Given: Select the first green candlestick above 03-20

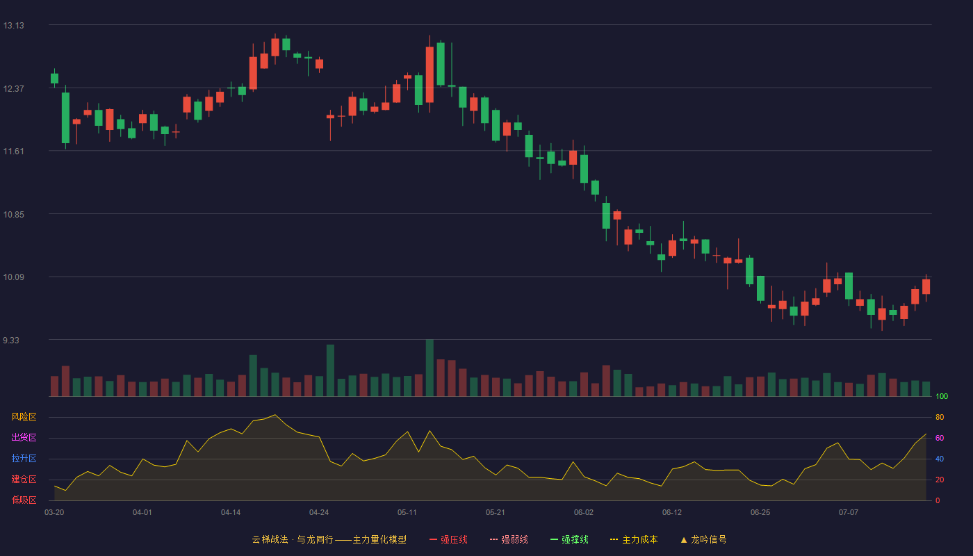Looking at the screenshot, I should (54, 78).
